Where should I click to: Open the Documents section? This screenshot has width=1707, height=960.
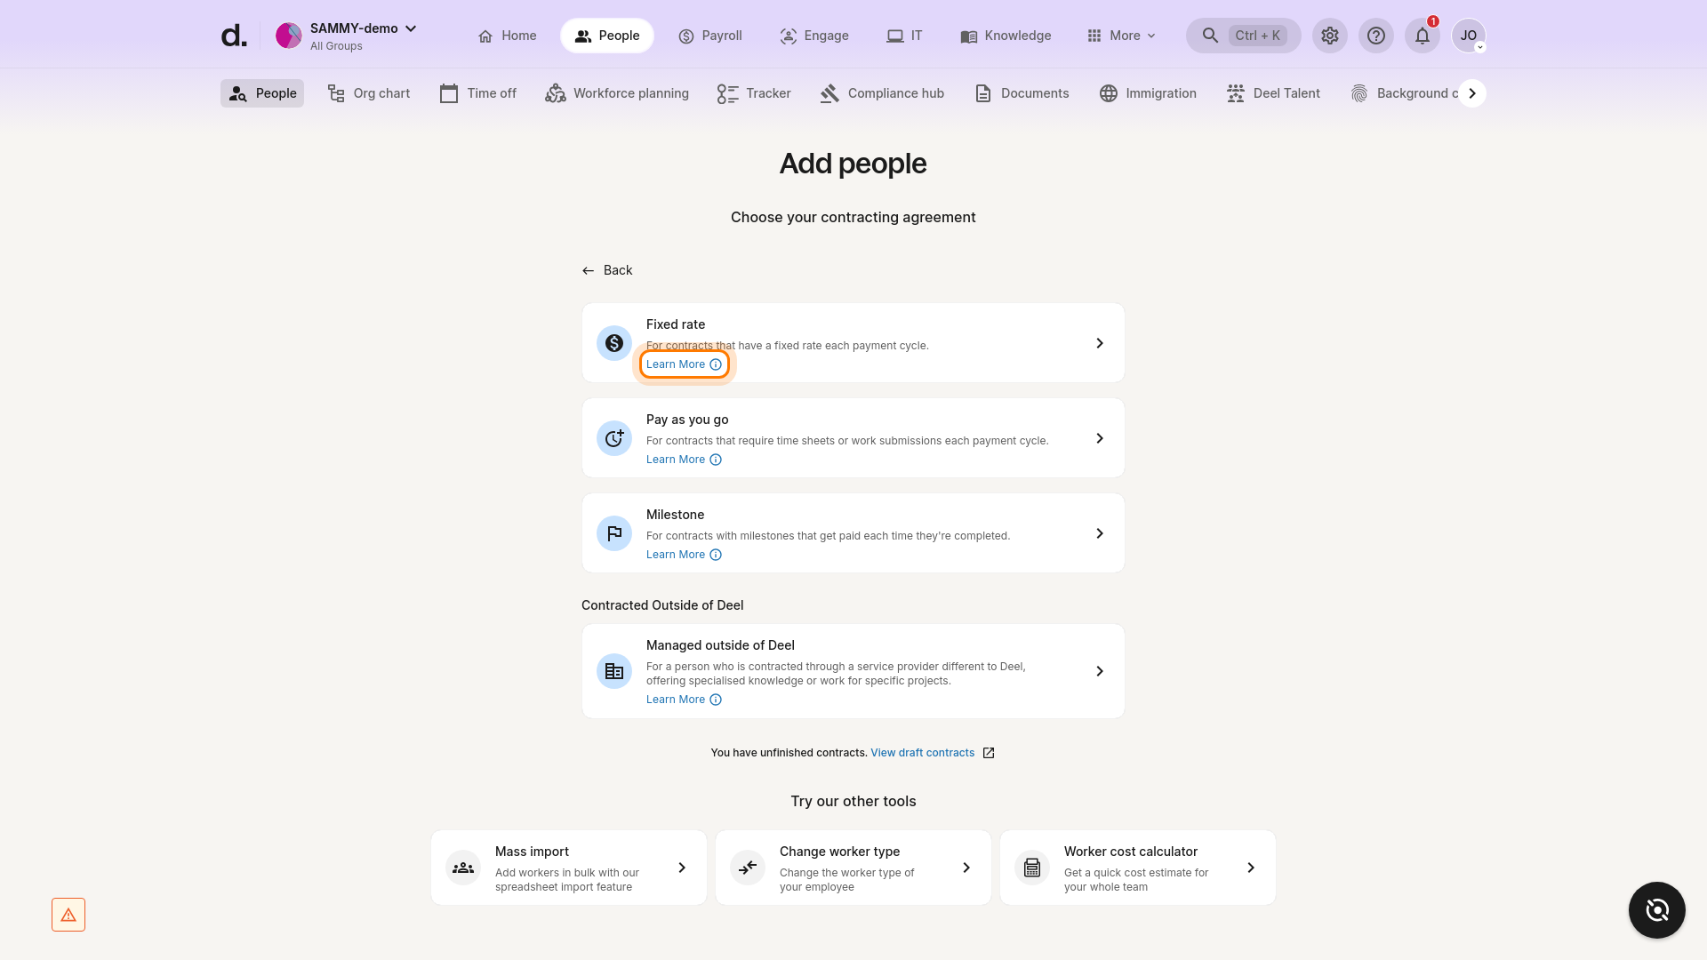coord(1022,93)
